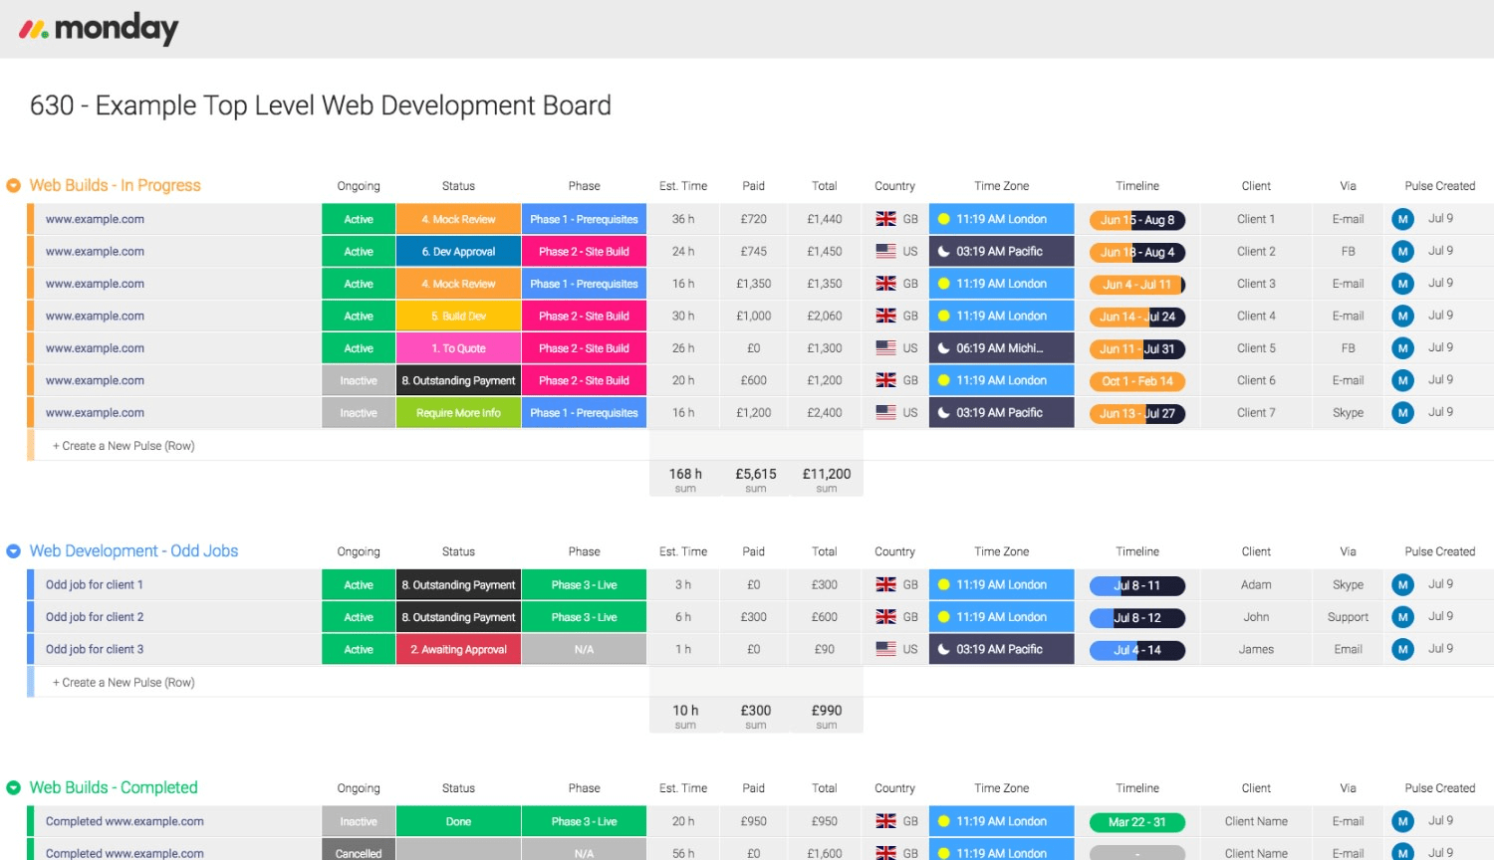Viewport: 1494px width, 860px height.
Task: Click the M avatar in Client 6 row
Action: tap(1402, 380)
